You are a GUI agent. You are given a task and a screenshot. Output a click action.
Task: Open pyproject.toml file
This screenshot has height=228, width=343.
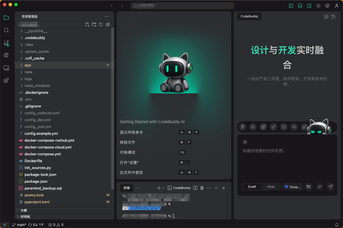pyautogui.click(x=64, y=202)
